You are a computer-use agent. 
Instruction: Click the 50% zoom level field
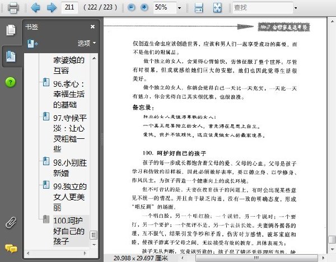pos(165,7)
